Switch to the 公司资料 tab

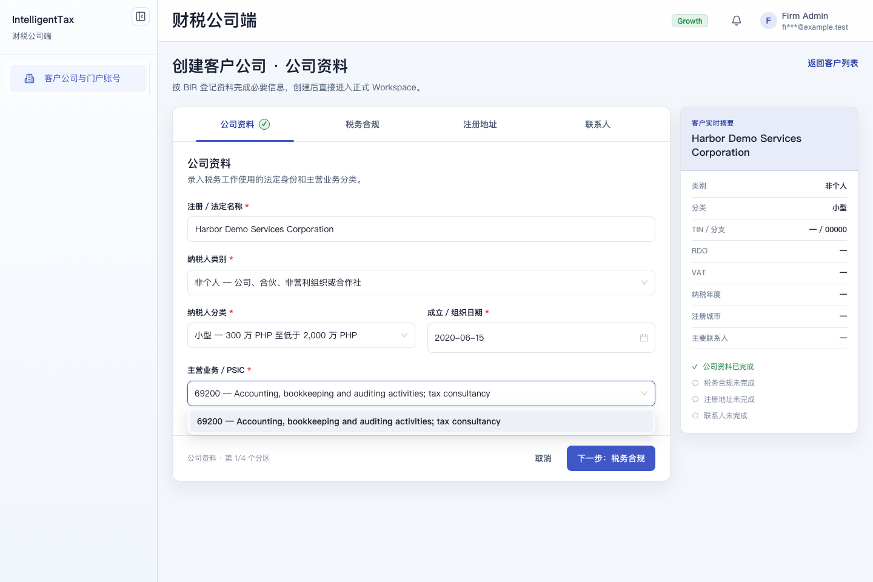[x=245, y=124]
